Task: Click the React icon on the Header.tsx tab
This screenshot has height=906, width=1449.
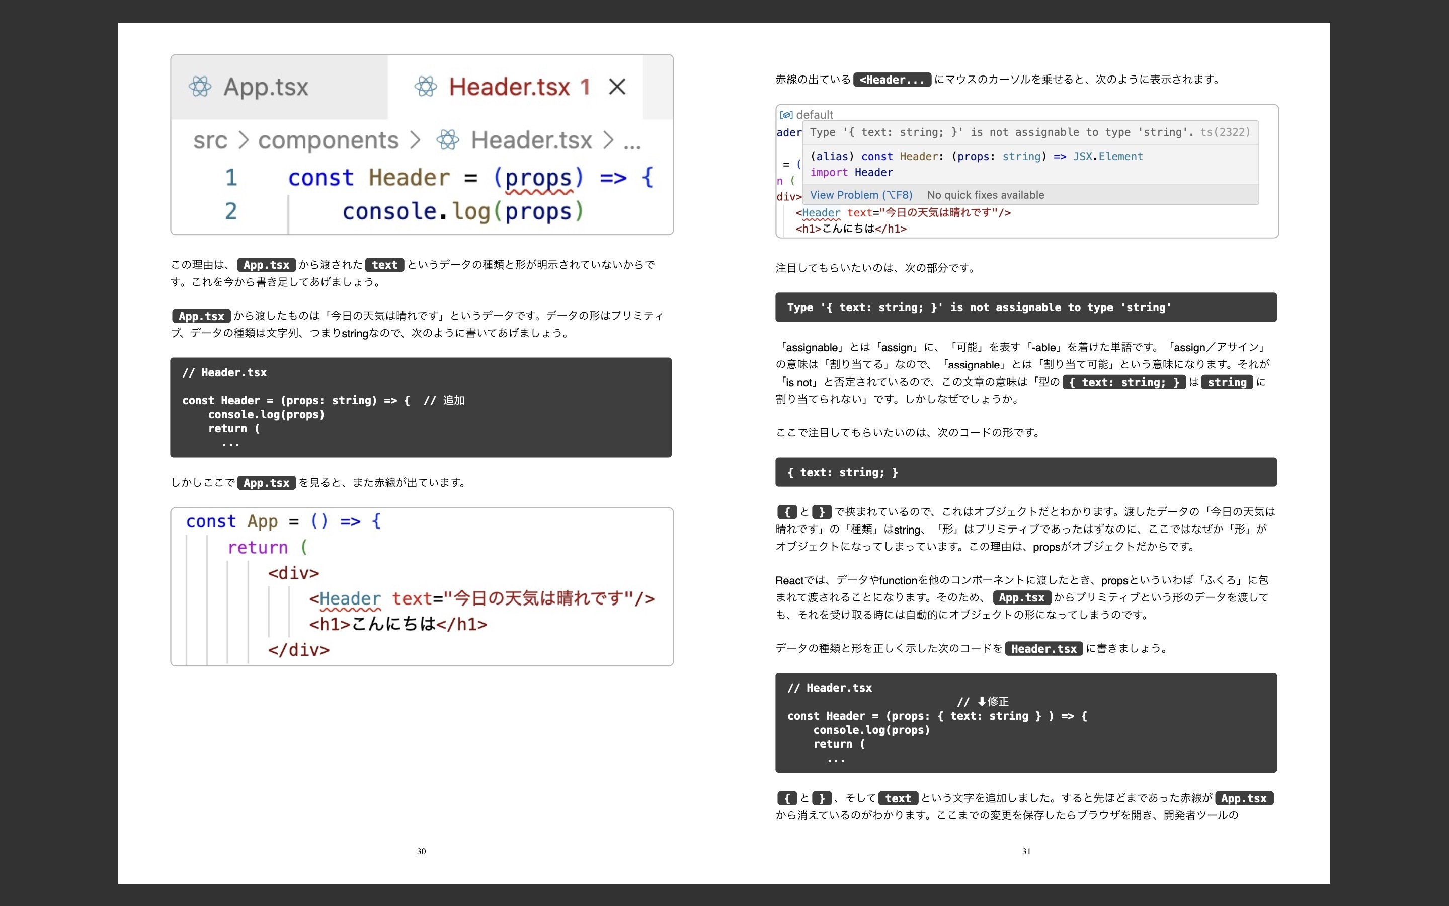Action: [426, 86]
